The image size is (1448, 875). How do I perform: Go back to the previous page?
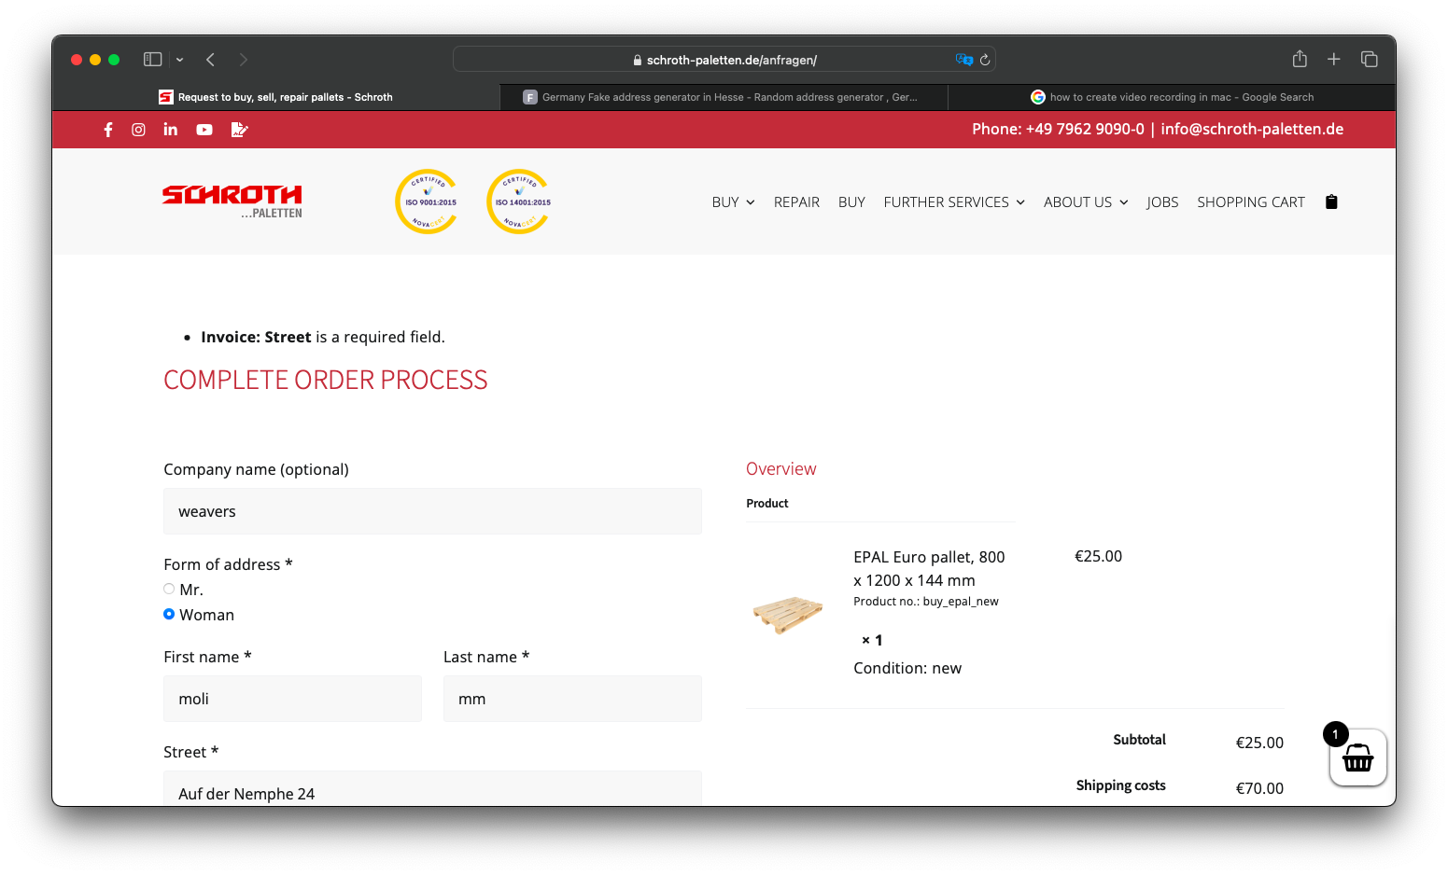coord(211,60)
